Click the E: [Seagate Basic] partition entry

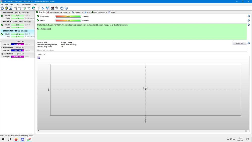coord(17,55)
